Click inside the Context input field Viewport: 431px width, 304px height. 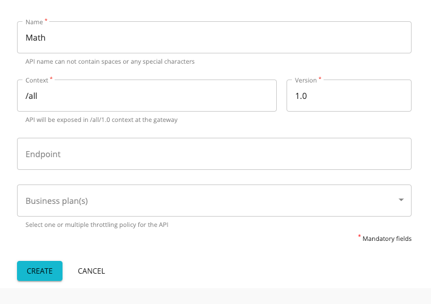147,96
